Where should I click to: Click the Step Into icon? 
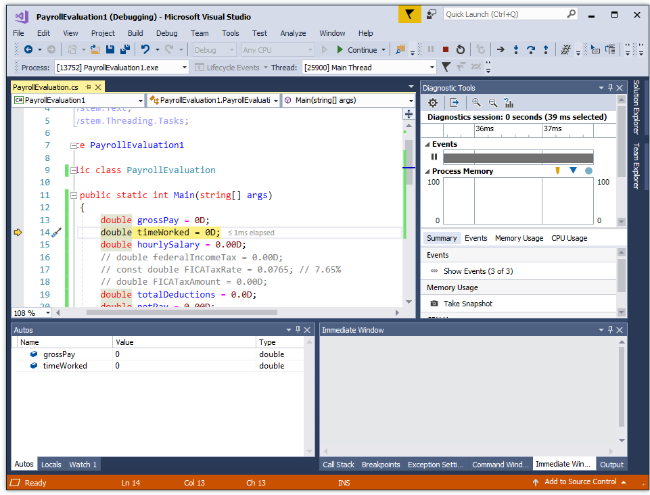516,50
